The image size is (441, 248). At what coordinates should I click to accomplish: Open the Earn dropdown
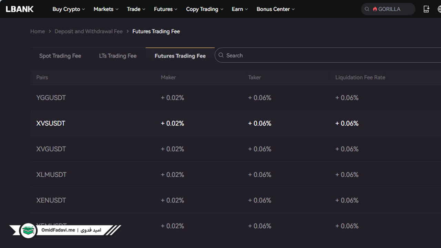pyautogui.click(x=239, y=9)
